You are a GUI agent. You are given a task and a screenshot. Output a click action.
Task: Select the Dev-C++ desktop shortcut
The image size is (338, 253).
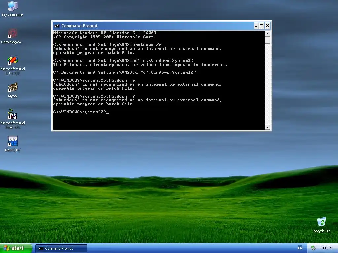[x=13, y=144]
